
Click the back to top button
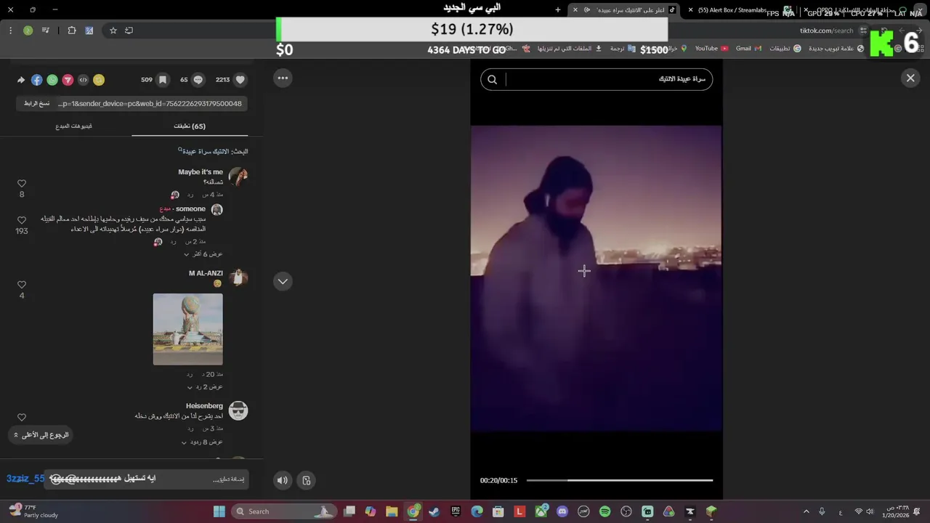point(41,435)
